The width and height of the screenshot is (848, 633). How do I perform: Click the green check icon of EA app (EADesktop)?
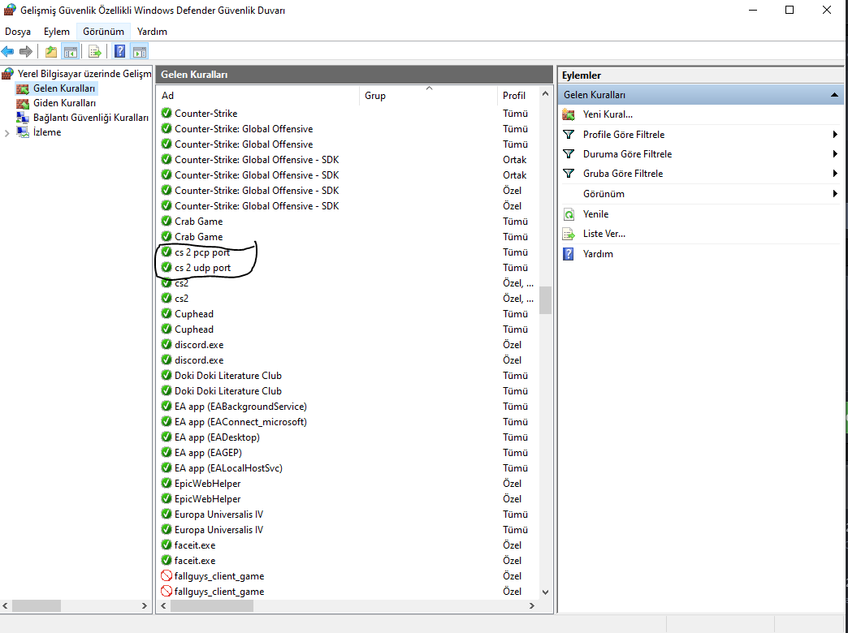coord(167,437)
